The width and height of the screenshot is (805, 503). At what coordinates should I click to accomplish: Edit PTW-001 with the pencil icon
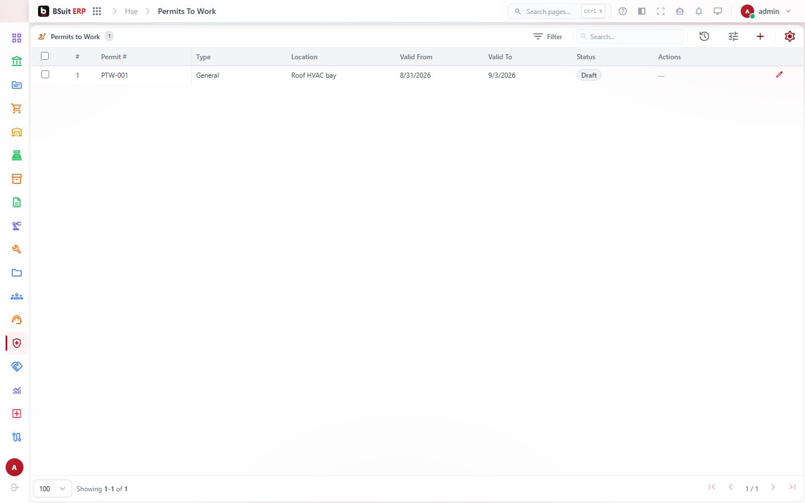(x=779, y=74)
